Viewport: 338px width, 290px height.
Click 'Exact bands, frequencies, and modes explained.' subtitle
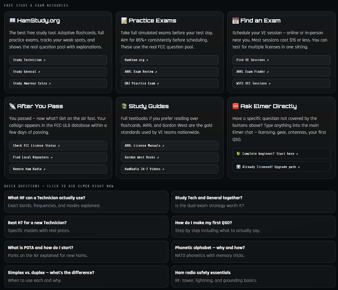tap(54, 206)
